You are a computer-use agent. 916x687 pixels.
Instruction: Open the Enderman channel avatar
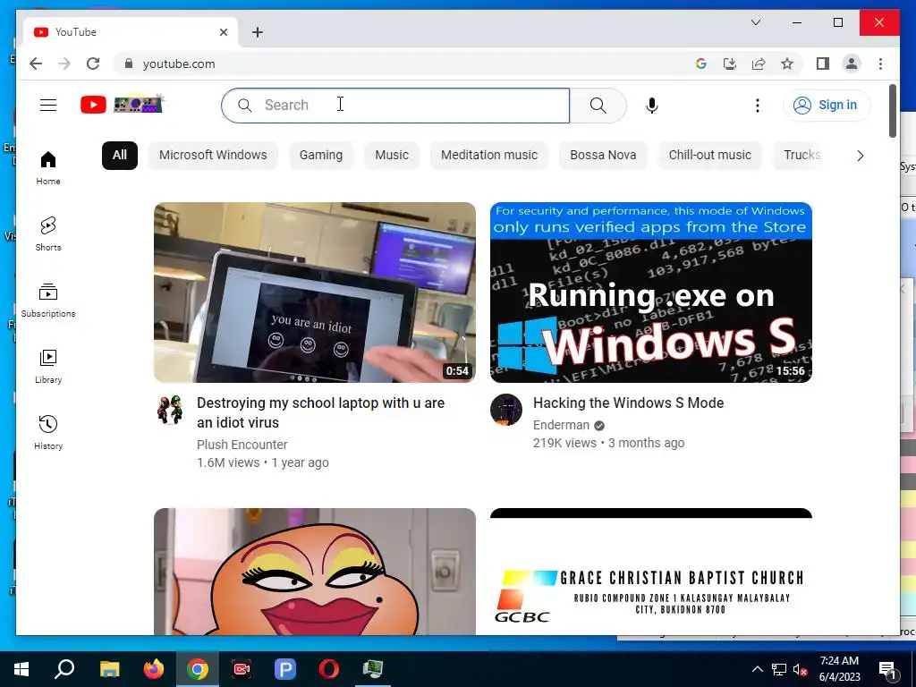coord(506,410)
